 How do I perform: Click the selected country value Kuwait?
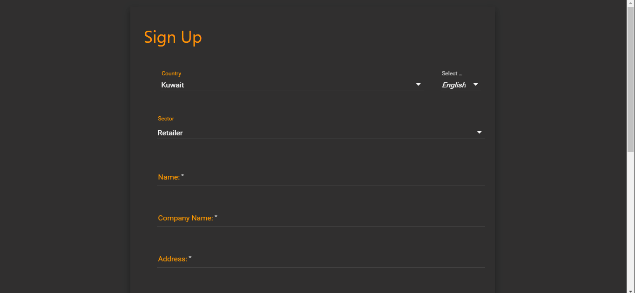[x=173, y=85]
